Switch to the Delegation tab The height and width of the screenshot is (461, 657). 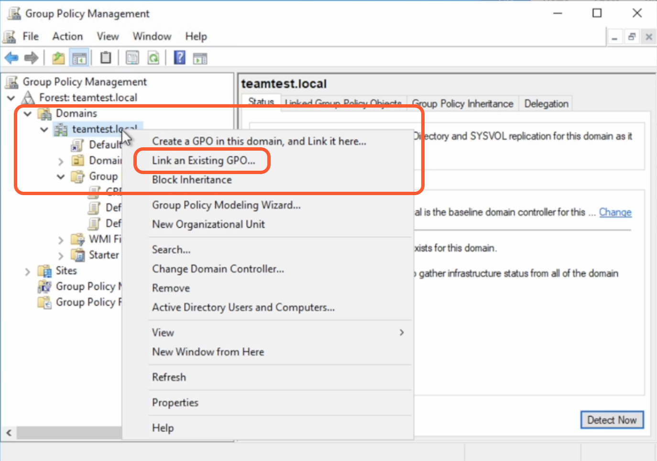546,104
